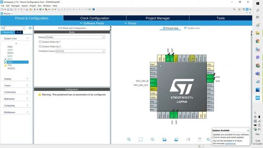Switch to the Clock Configuration tab
263x148 pixels.
tap(95, 18)
